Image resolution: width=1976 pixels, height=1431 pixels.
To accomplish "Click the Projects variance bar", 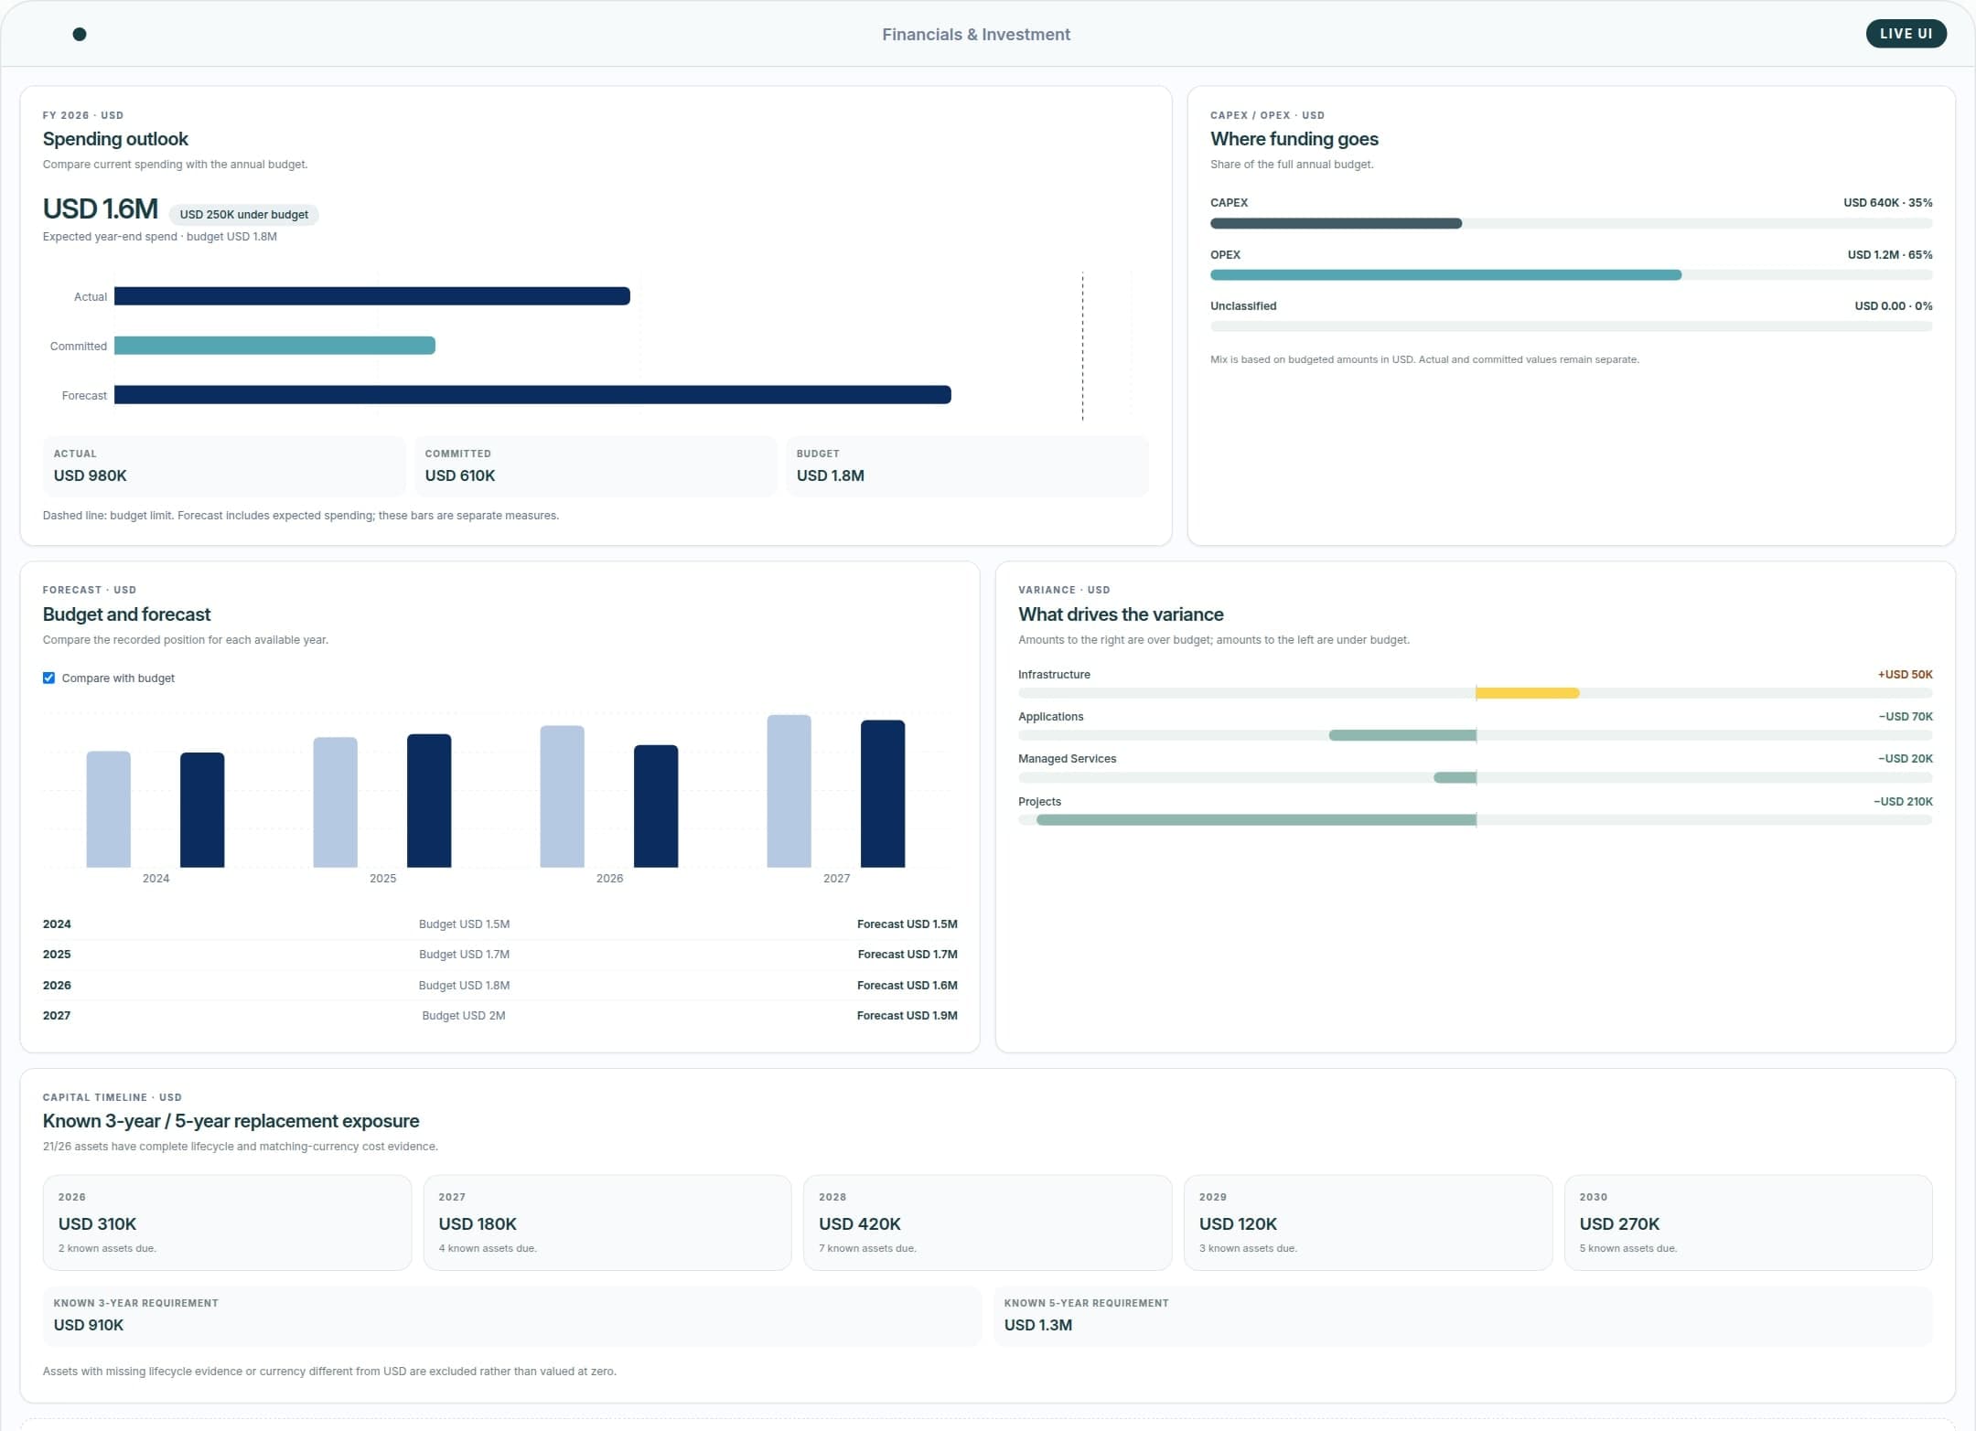I will 1256,820.
